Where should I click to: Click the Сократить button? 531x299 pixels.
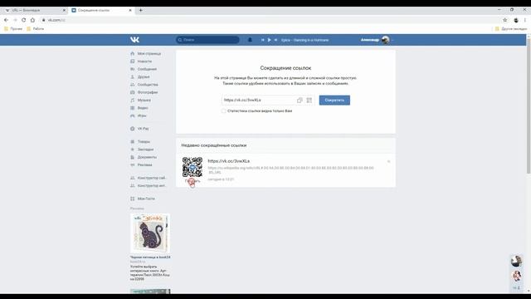(334, 100)
